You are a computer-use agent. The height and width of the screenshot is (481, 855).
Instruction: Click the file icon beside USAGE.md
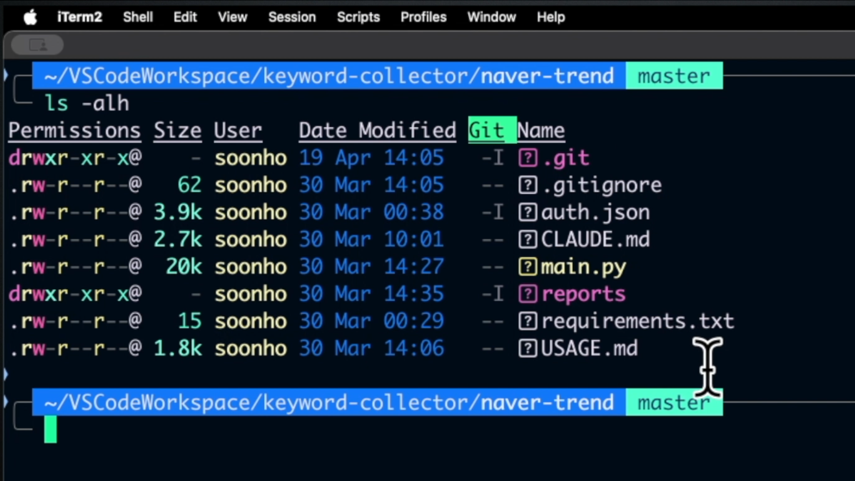coord(528,349)
